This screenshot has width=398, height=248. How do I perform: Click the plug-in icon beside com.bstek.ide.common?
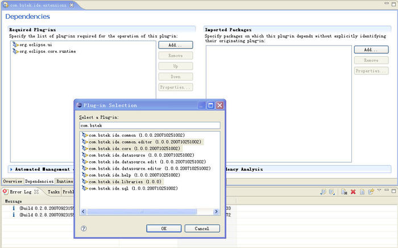tap(85, 135)
